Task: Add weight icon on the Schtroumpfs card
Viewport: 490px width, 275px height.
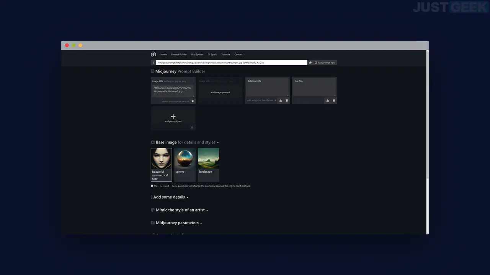Action: (280, 100)
